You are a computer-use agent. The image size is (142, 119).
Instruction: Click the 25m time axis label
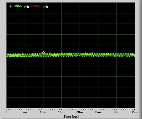point(98,112)
